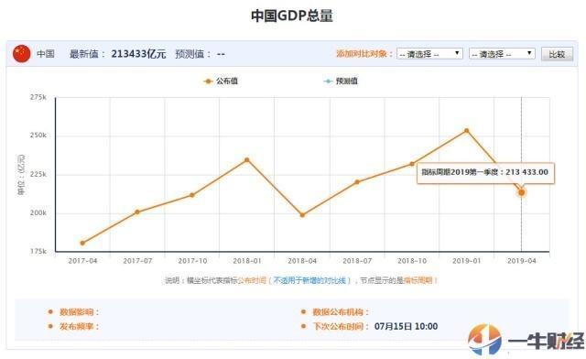
Task: Click the 数据公布机构 label
Action: 341,312
